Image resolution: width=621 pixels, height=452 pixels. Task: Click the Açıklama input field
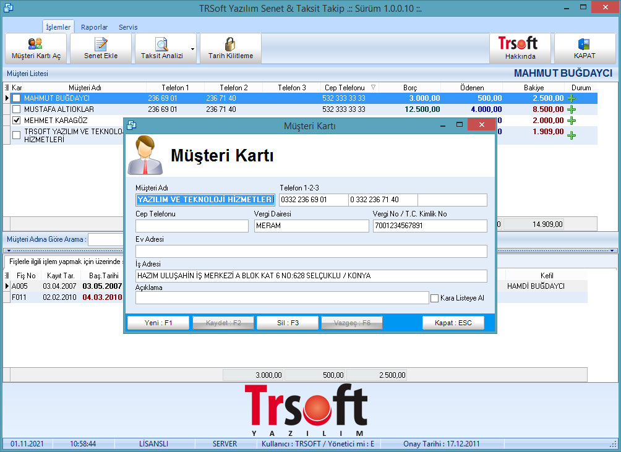pos(282,297)
